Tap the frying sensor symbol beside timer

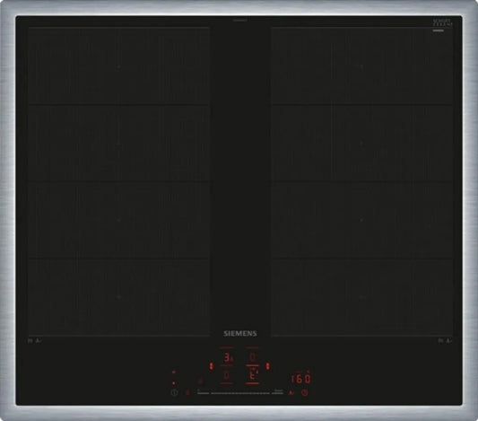[x=291, y=392]
